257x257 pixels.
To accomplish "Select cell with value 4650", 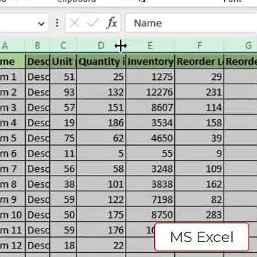I will click(150, 138).
